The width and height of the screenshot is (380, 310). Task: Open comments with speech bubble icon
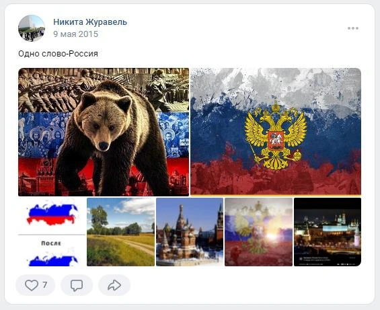(77, 285)
